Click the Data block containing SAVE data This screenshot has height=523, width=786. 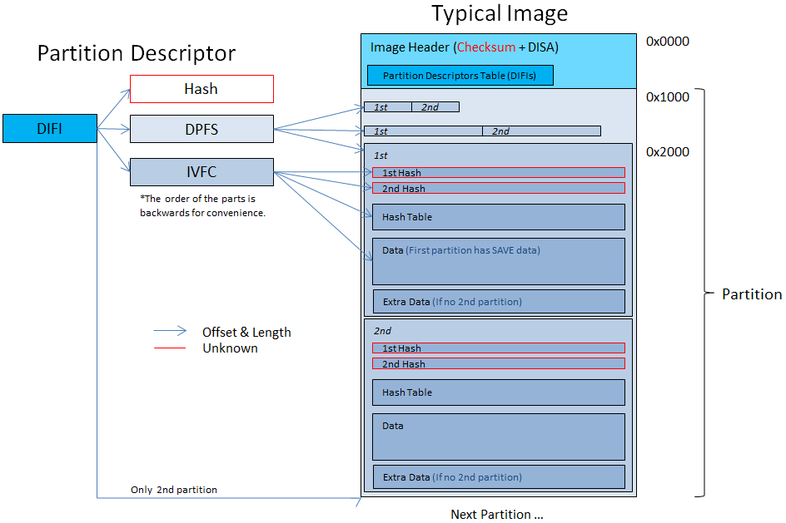pyautogui.click(x=498, y=260)
